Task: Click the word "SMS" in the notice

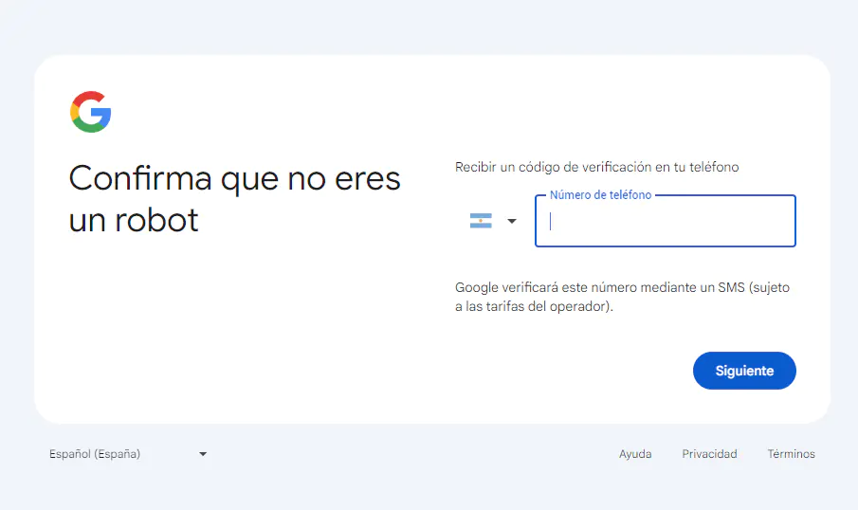Action: (728, 287)
